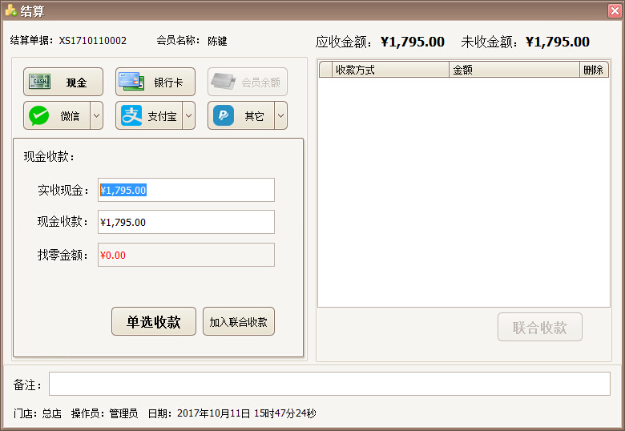Screen dimensions: 625x431
Task: Click the 备注 remarks text field
Action: (329, 384)
